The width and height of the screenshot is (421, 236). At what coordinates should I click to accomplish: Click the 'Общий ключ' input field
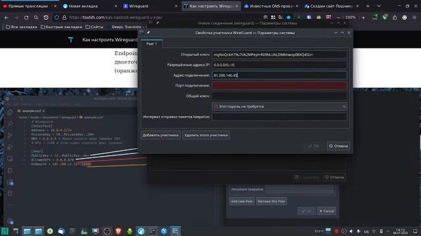(x=279, y=96)
